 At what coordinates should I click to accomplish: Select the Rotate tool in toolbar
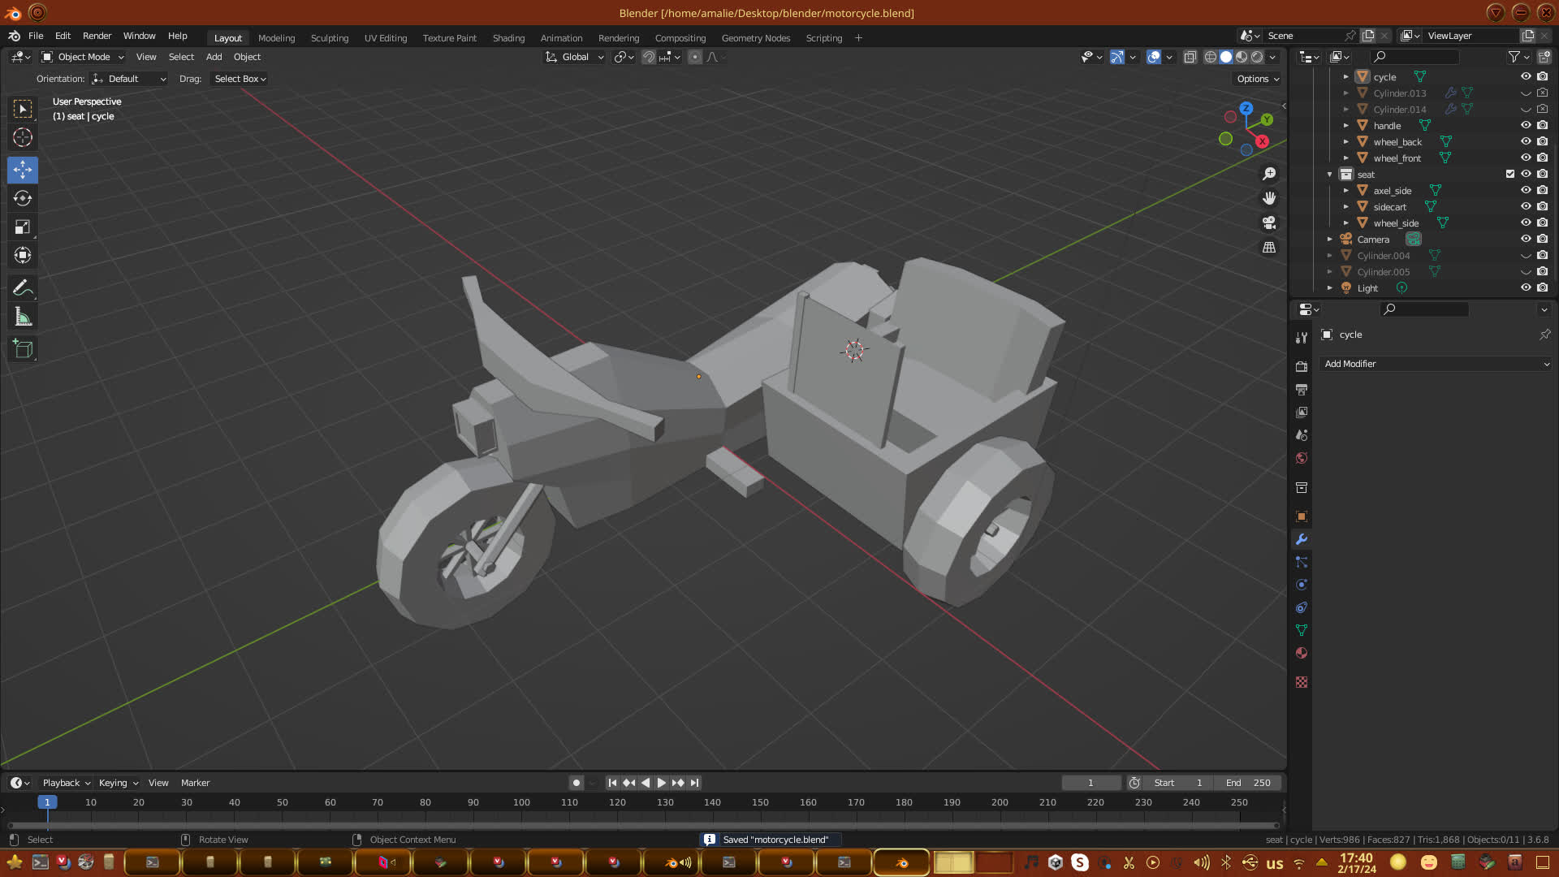pos(23,199)
